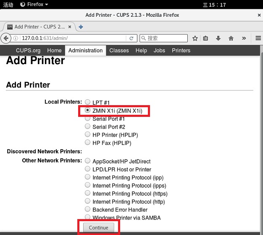
Task: Bookmark this page with the star icon
Action: (x=195, y=38)
